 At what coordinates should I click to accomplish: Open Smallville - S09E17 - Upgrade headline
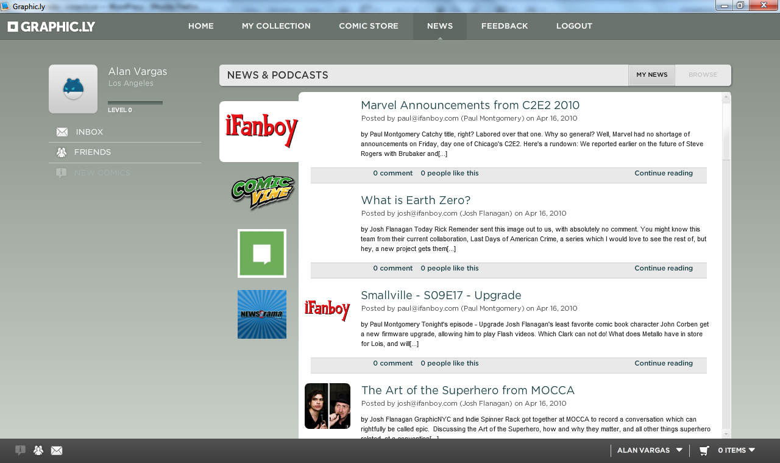pyautogui.click(x=441, y=295)
